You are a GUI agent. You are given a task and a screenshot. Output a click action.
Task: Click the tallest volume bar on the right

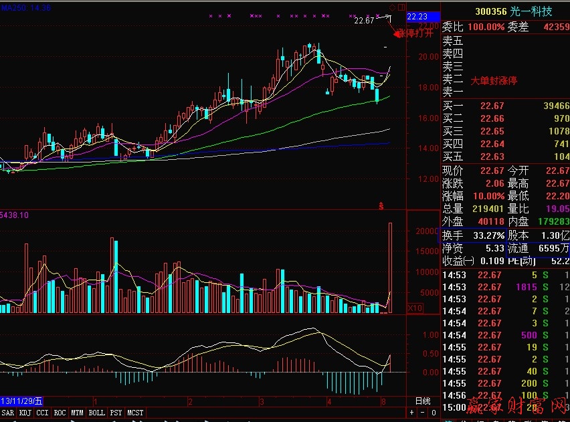391,268
